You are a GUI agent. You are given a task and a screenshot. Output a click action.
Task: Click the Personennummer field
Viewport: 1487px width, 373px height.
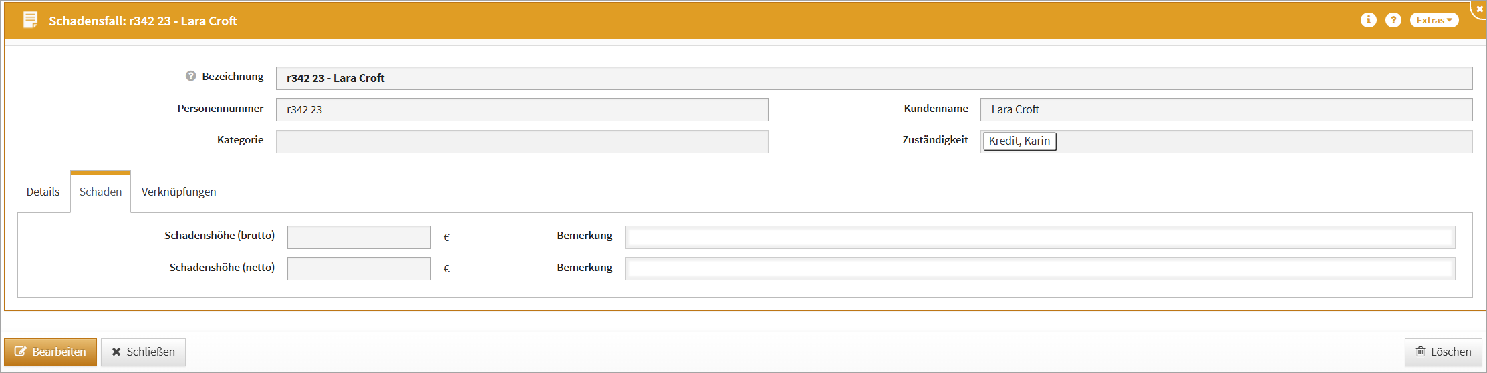(521, 109)
